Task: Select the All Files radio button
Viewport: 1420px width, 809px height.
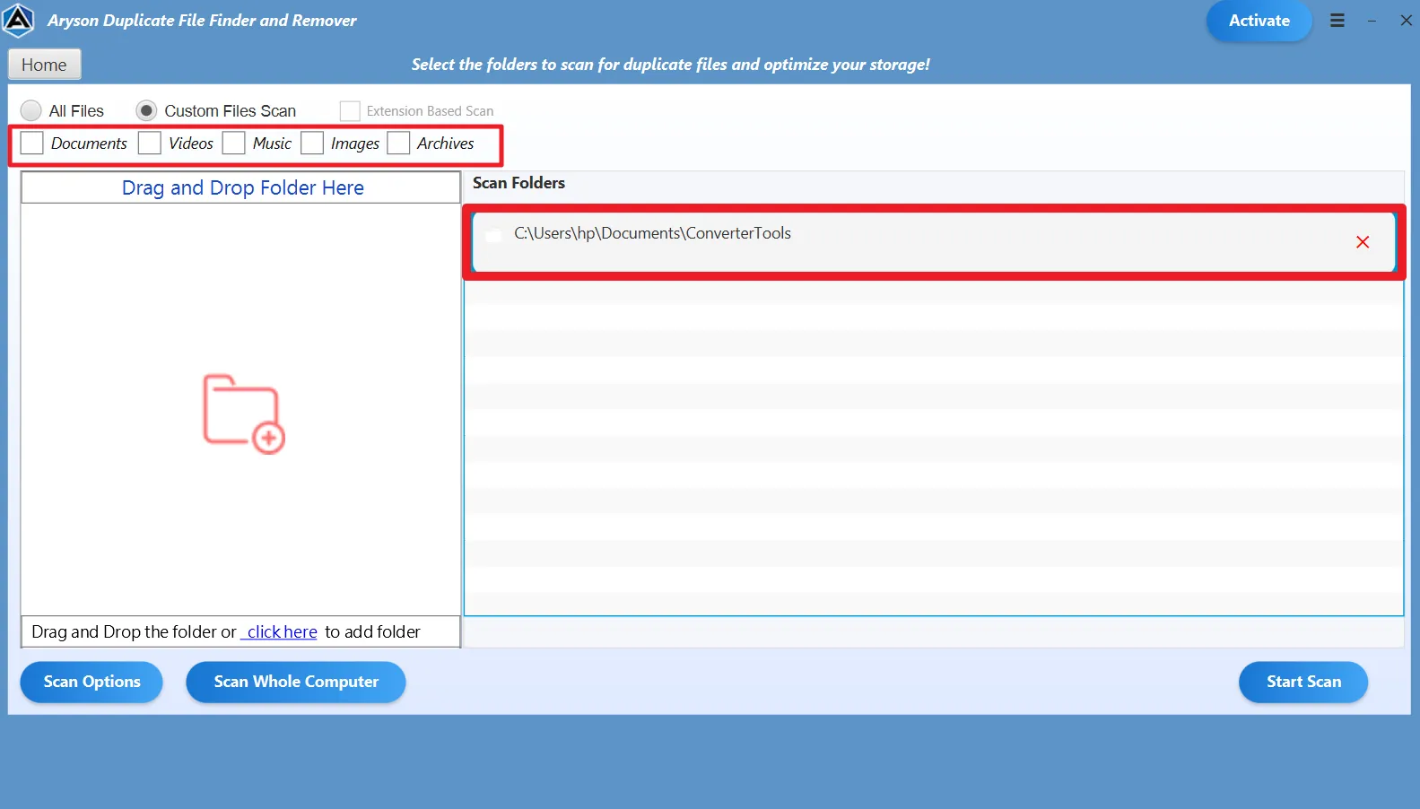Action: point(31,110)
